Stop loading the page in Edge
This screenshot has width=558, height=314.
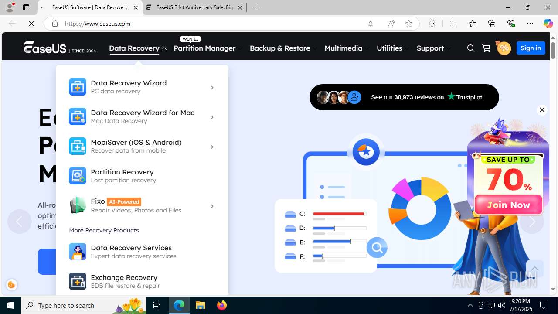pos(31,24)
